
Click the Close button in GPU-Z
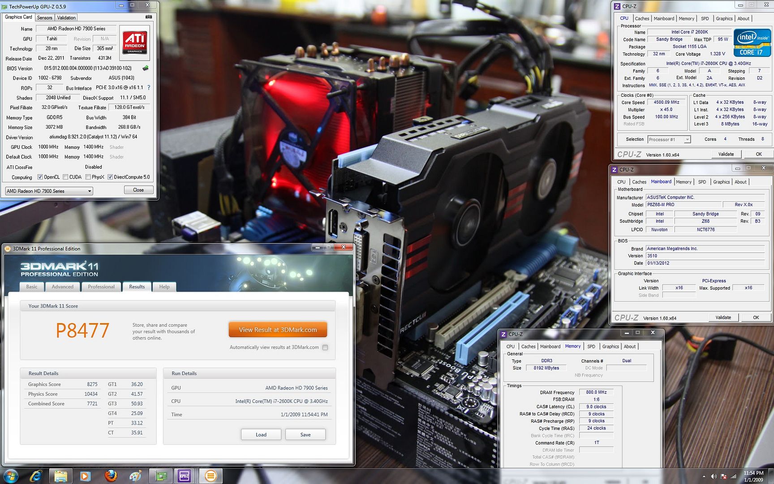click(x=138, y=190)
